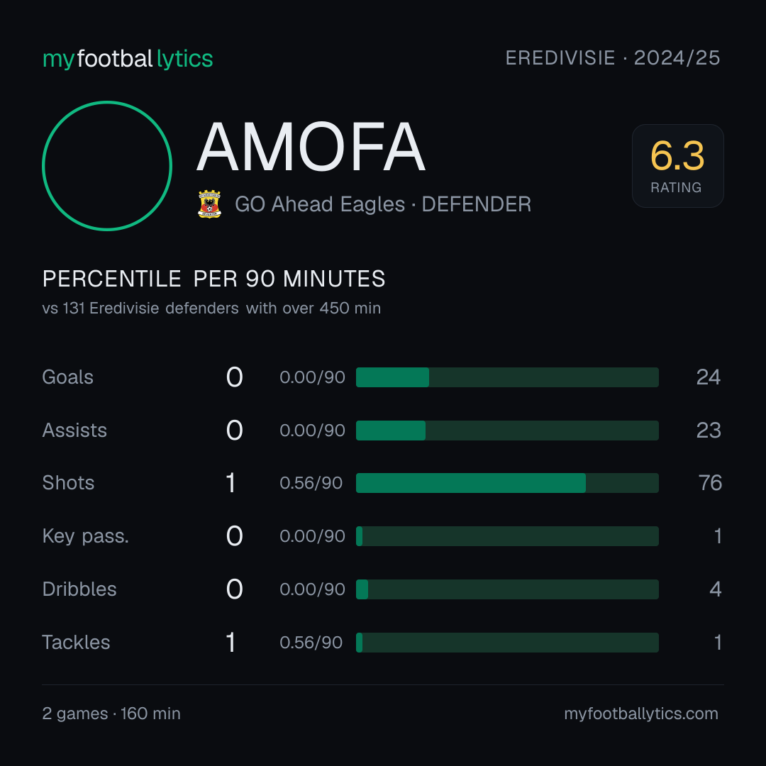Click the myfootballytics.com footer link
This screenshot has width=766, height=766.
click(x=641, y=714)
